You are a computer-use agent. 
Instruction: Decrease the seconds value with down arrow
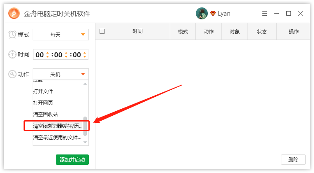click(x=85, y=57)
